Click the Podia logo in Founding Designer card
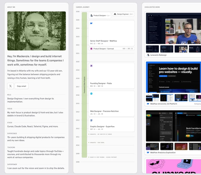Image resolution: width=201 pixels, height=175 pixels. coord(91,66)
